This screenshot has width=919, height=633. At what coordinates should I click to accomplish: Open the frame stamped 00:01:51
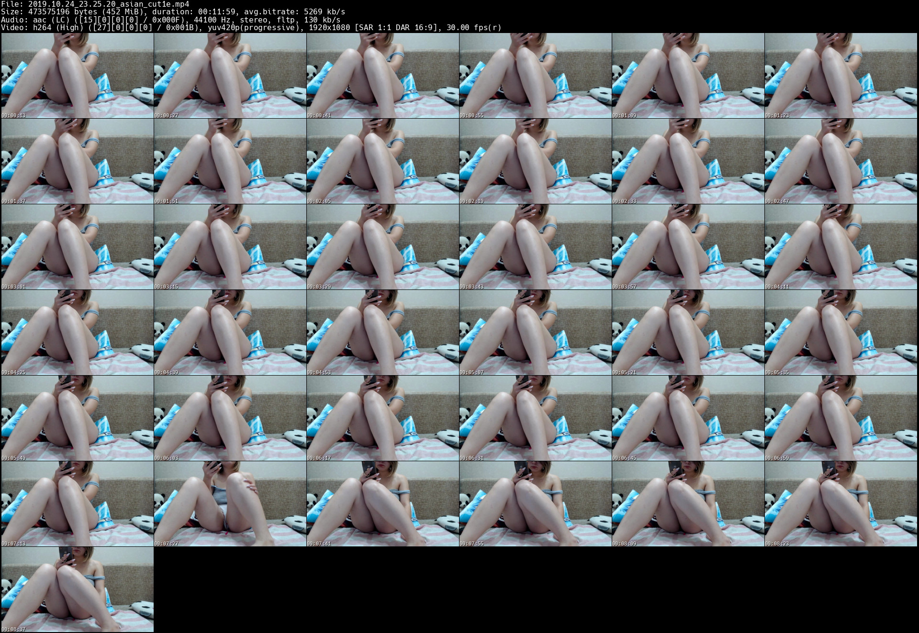coord(230,161)
